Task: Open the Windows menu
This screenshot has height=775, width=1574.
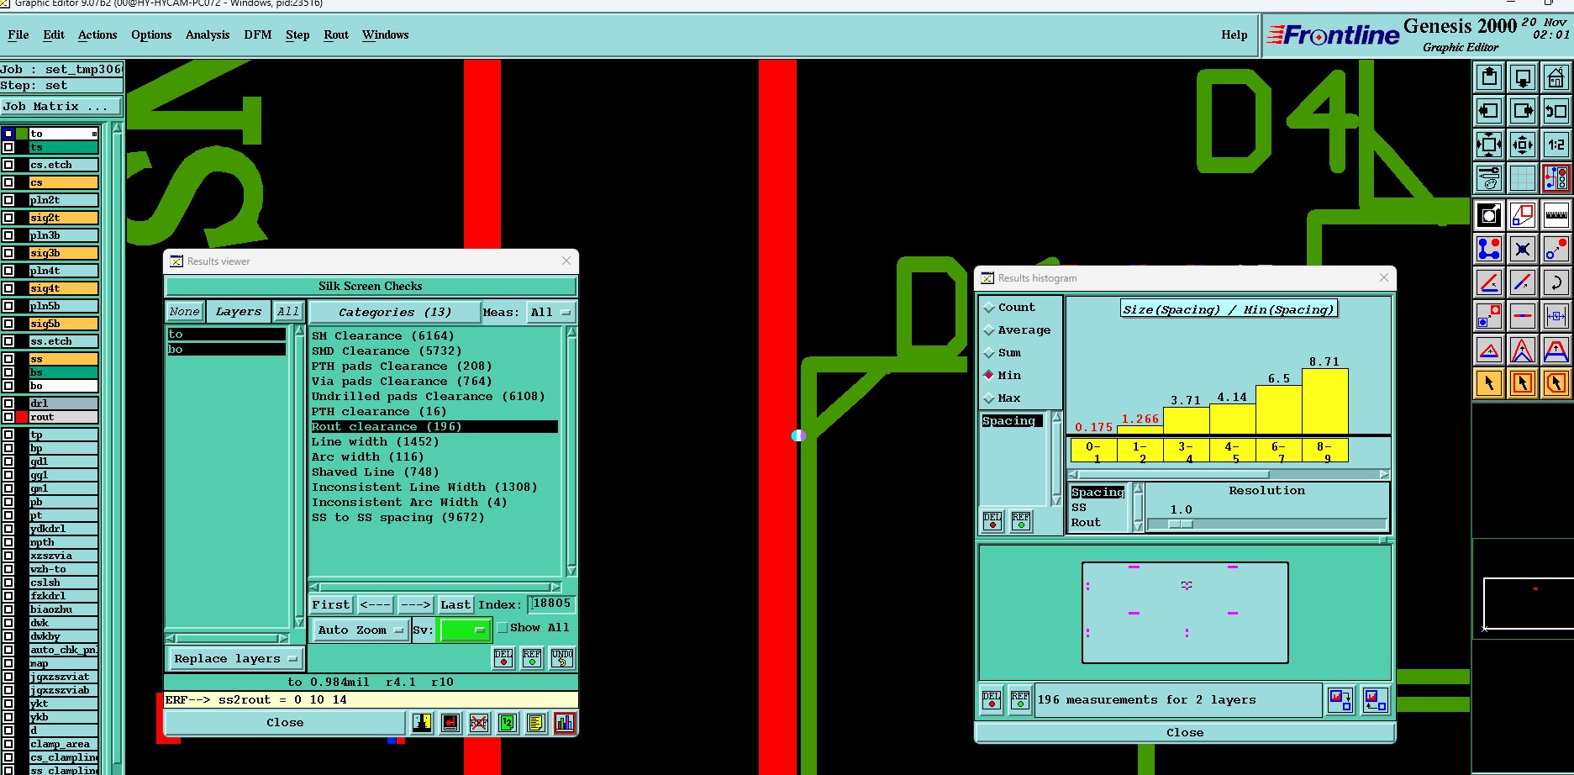Action: (385, 34)
